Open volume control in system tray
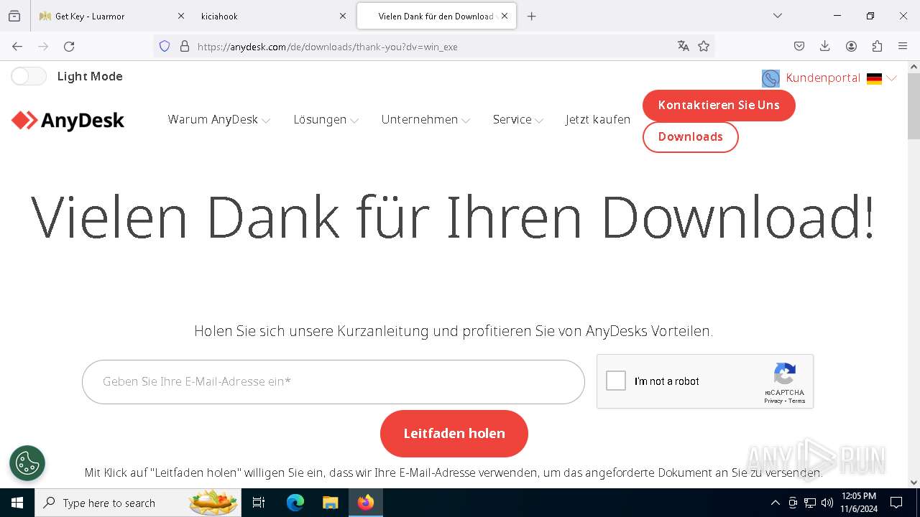Screen dimensions: 920x517 pyautogui.click(x=827, y=503)
